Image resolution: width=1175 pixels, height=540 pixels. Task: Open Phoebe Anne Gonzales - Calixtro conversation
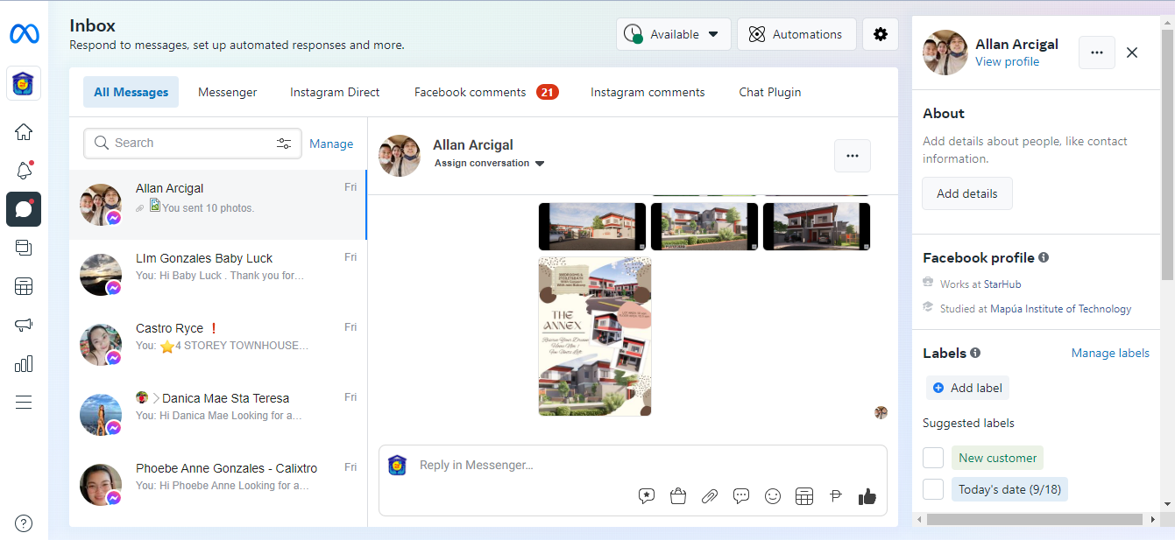tap(218, 485)
